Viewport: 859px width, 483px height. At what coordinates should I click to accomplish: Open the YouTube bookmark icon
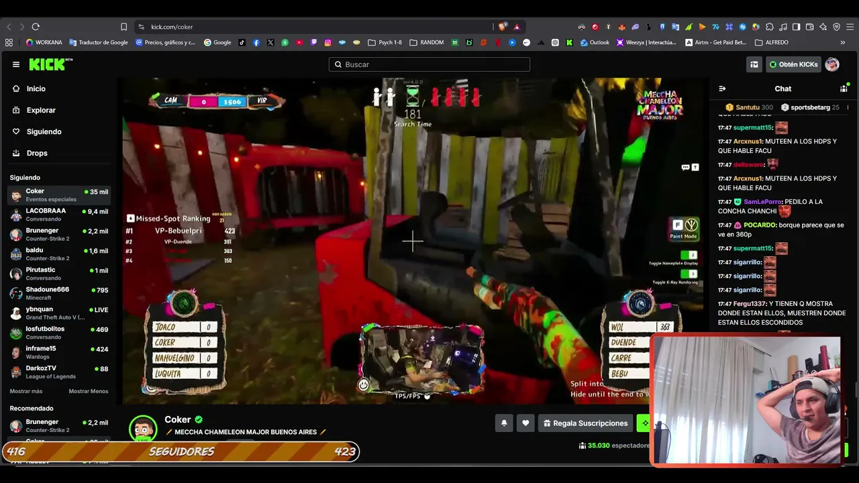299,42
